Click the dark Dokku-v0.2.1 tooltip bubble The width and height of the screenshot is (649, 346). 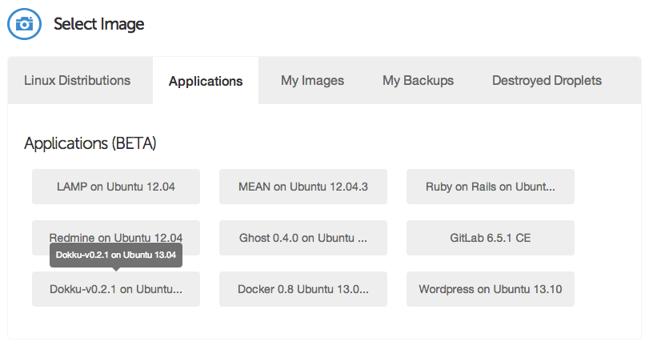pos(116,255)
